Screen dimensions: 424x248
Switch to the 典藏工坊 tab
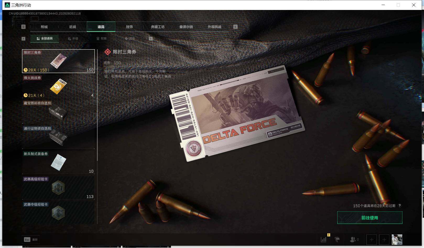point(158,27)
